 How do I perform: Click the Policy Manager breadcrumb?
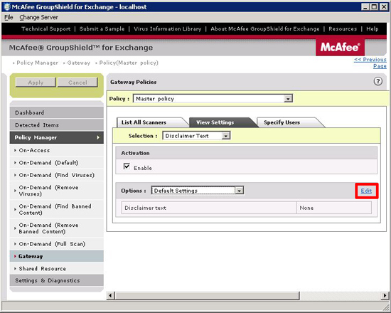click(x=37, y=63)
